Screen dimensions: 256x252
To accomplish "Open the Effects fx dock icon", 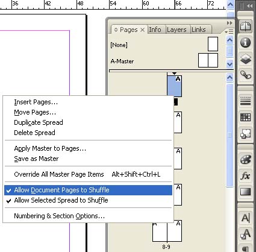I will tap(246, 176).
